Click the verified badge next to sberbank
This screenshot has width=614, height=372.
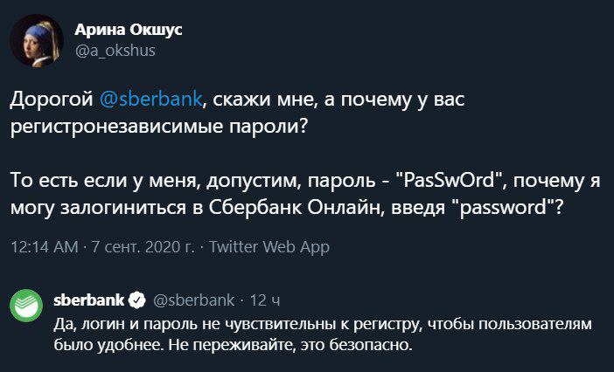[137, 300]
